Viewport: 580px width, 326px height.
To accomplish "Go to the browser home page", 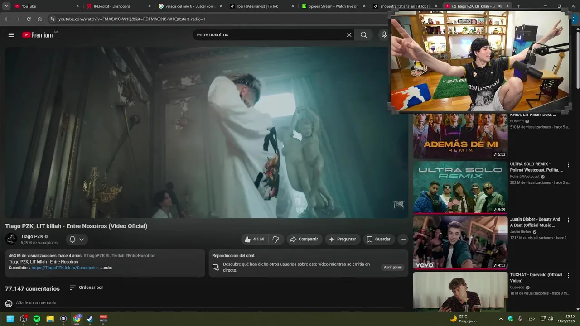I will (x=39, y=19).
